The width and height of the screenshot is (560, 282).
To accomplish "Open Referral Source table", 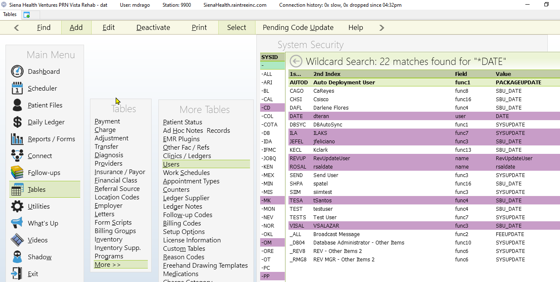I will pyautogui.click(x=117, y=189).
